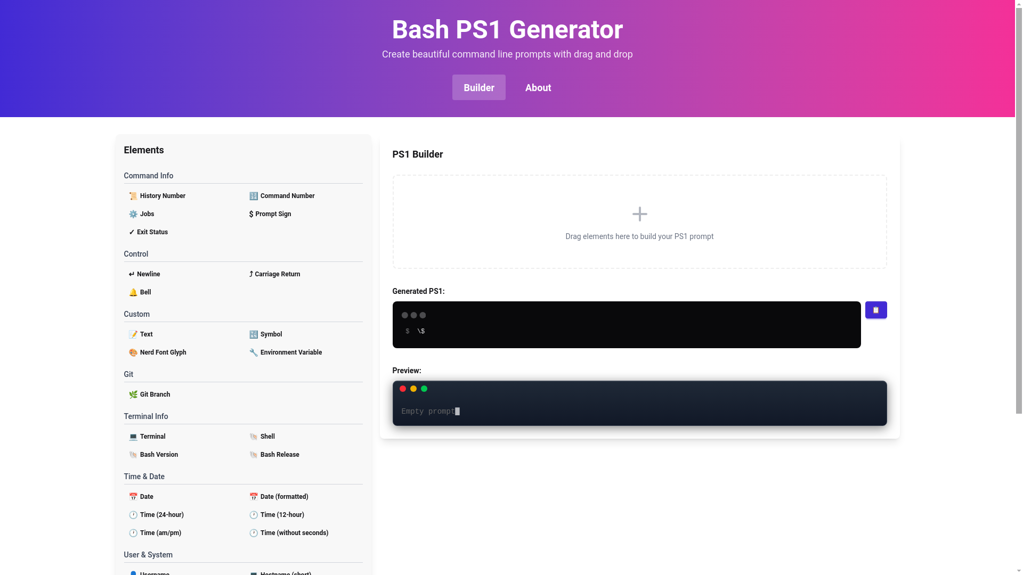Click the Shell element's shell icon

pos(254,437)
